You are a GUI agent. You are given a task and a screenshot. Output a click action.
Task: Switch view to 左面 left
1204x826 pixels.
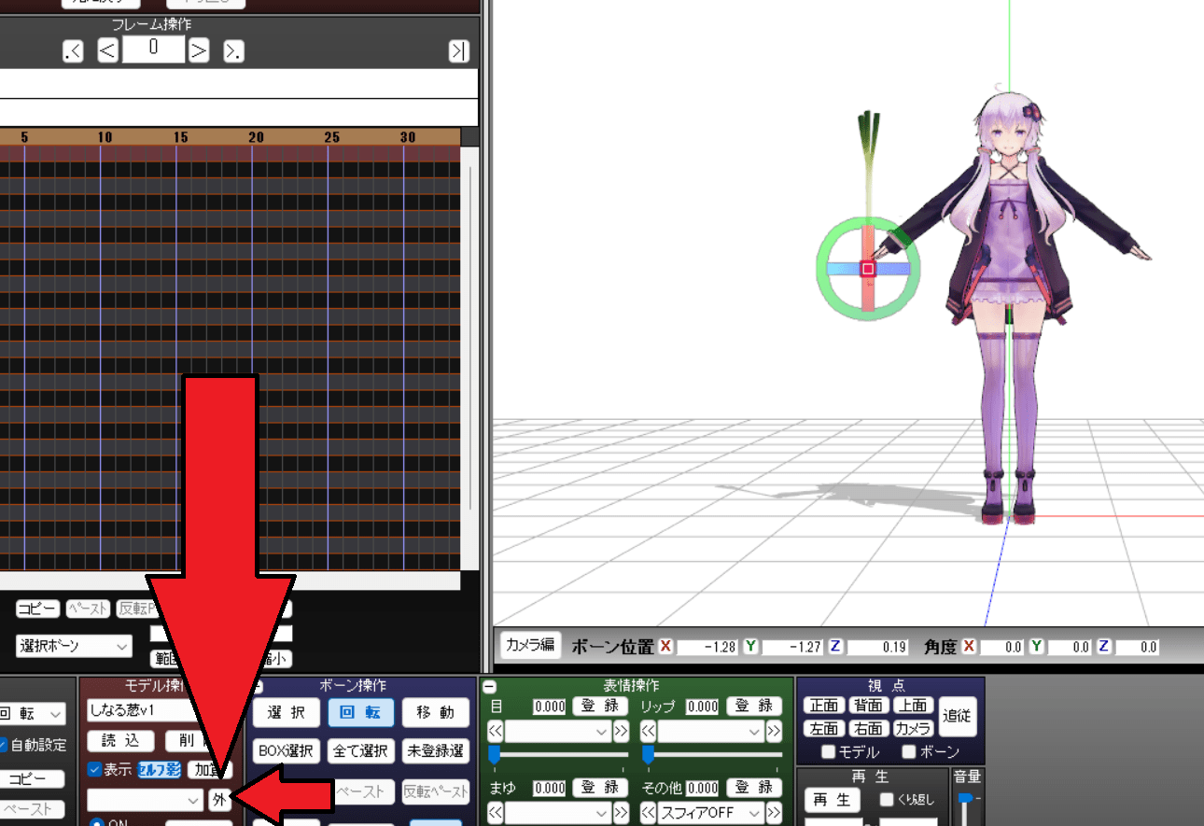pyautogui.click(x=823, y=728)
